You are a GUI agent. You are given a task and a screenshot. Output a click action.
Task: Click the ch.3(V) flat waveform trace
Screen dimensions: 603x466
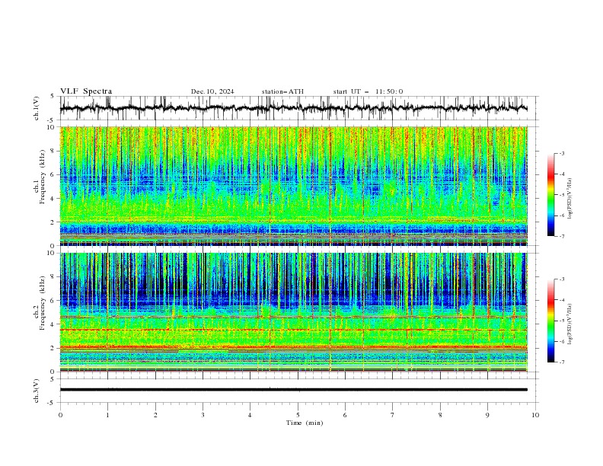point(293,390)
